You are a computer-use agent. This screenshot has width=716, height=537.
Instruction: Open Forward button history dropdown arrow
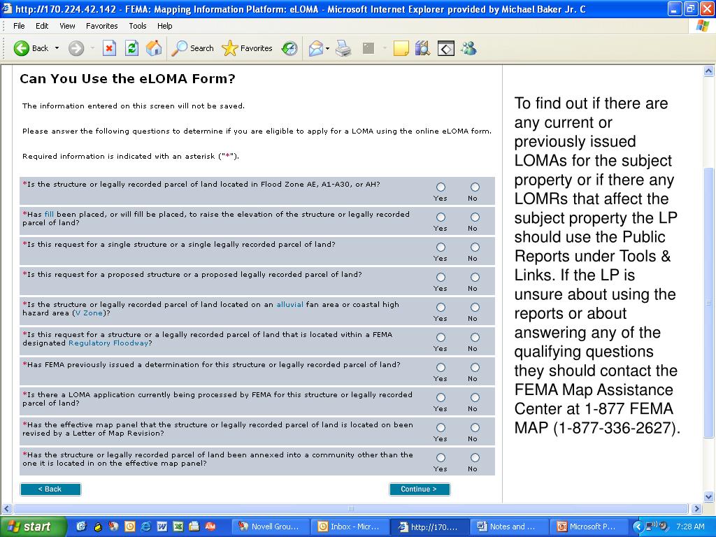click(x=92, y=48)
